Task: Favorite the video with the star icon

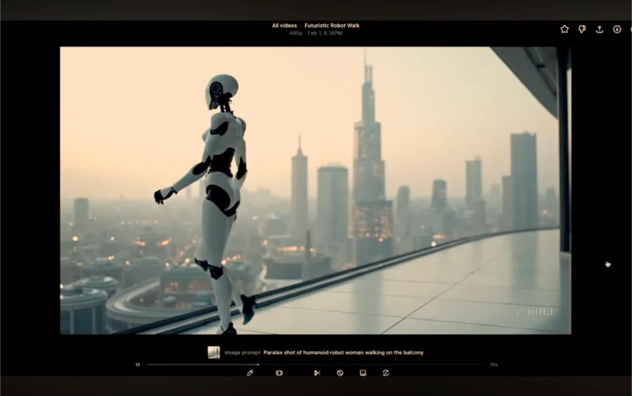Action: (x=564, y=29)
